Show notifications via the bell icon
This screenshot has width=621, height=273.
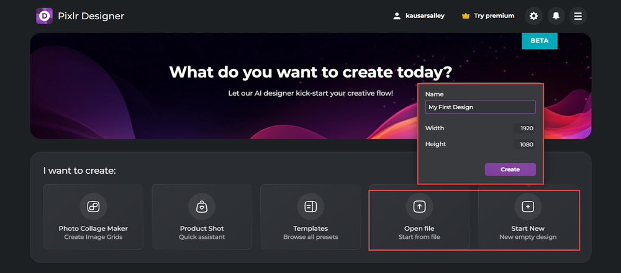[x=556, y=16]
